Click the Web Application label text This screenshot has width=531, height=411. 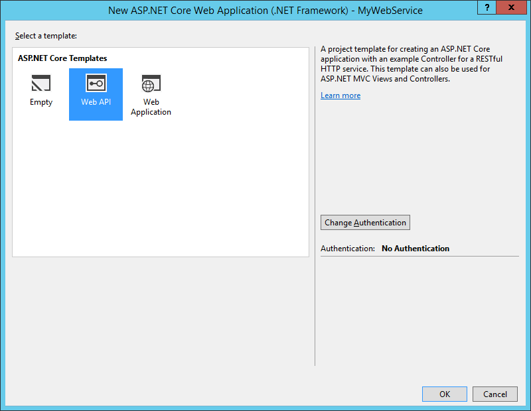(x=151, y=107)
